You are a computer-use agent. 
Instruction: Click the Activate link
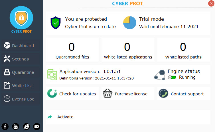point(65,117)
